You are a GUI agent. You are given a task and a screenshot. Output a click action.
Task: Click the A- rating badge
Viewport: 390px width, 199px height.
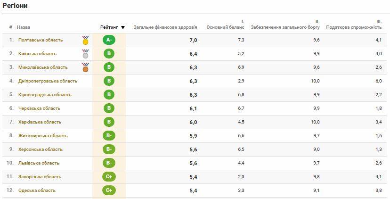tap(109, 40)
